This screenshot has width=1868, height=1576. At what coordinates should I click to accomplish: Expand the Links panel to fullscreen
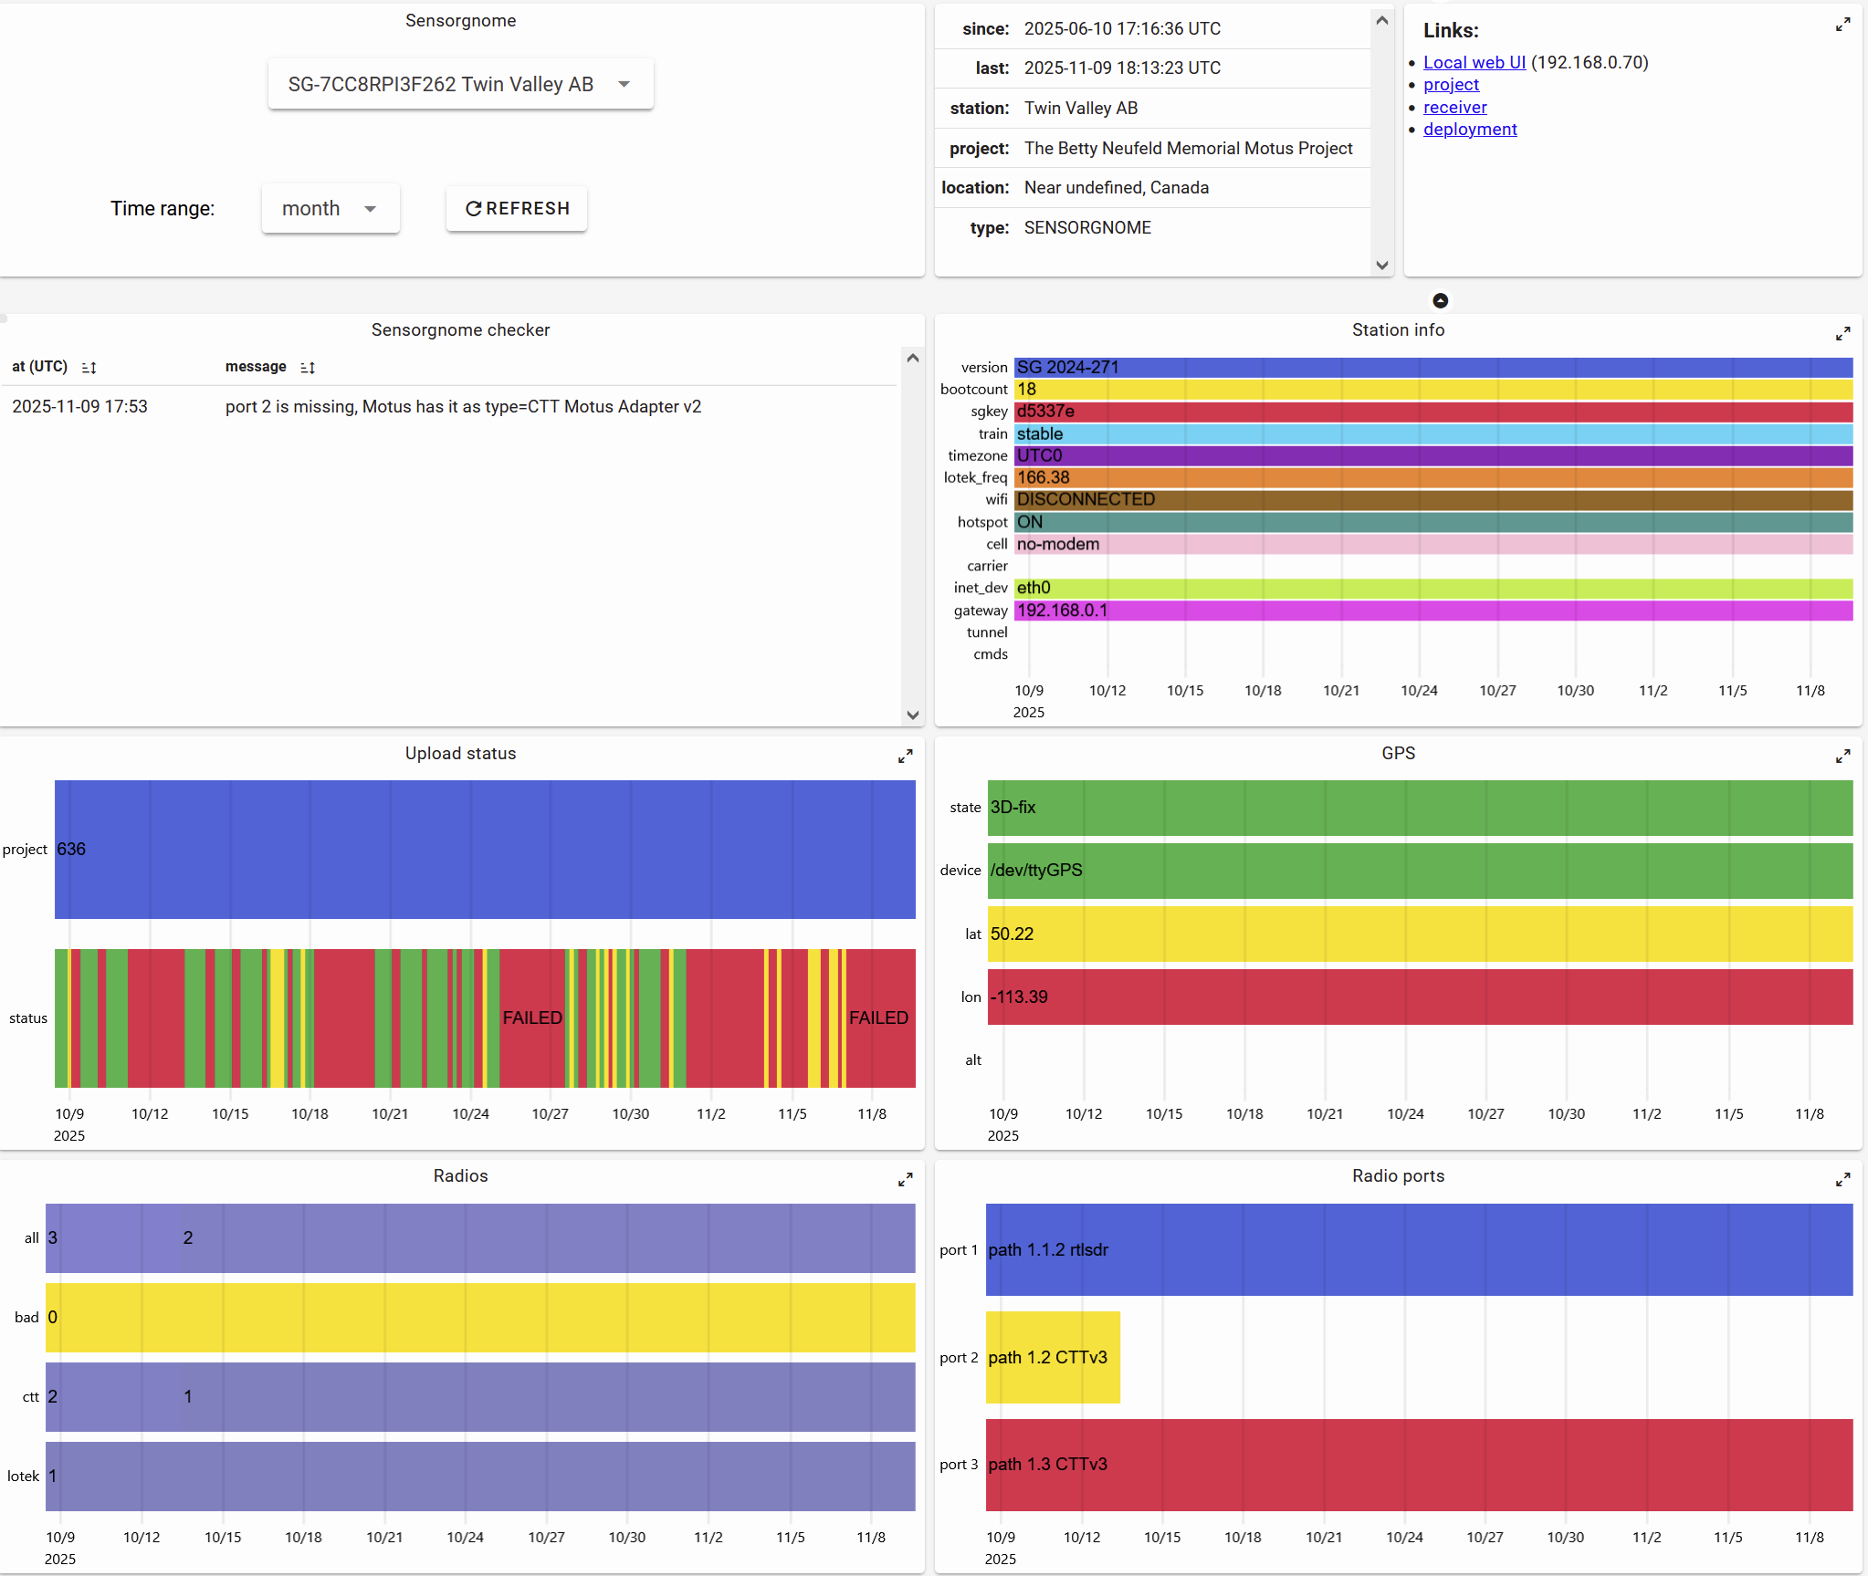[x=1842, y=26]
